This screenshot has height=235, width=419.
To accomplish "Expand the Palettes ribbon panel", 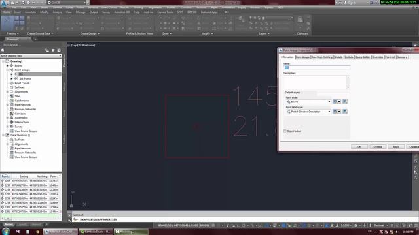I will [x=12, y=33].
